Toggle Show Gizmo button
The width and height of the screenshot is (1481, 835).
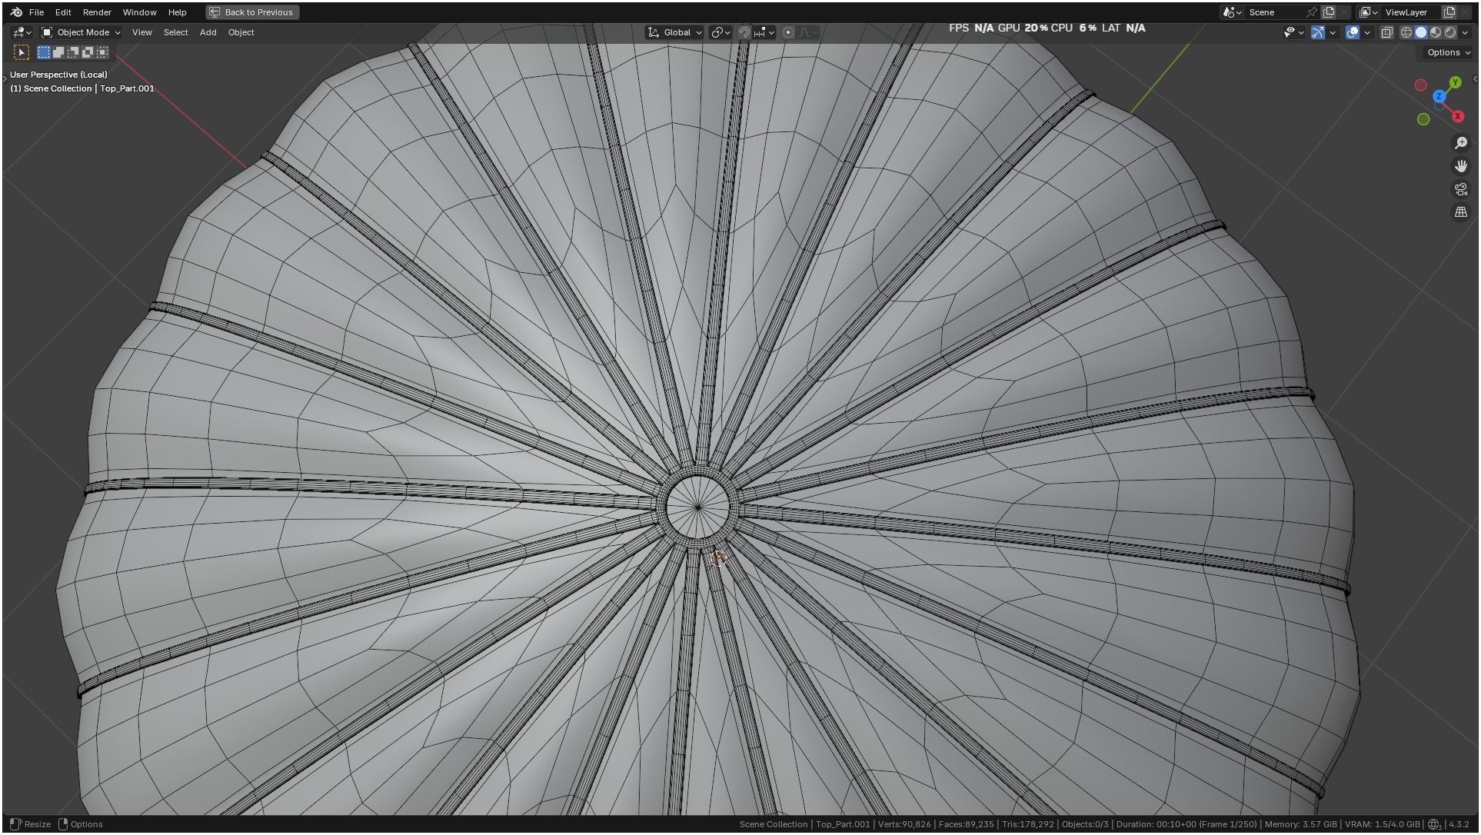(1318, 32)
